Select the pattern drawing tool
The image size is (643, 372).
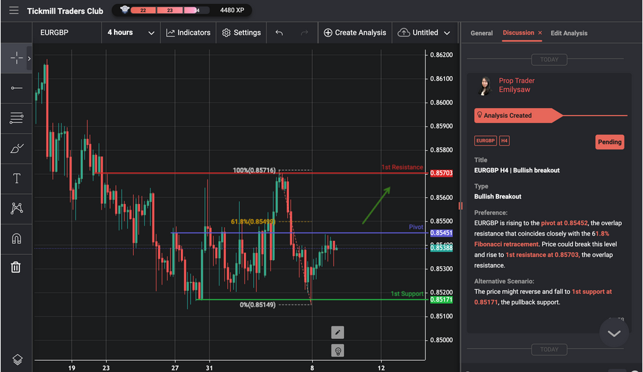coord(17,208)
